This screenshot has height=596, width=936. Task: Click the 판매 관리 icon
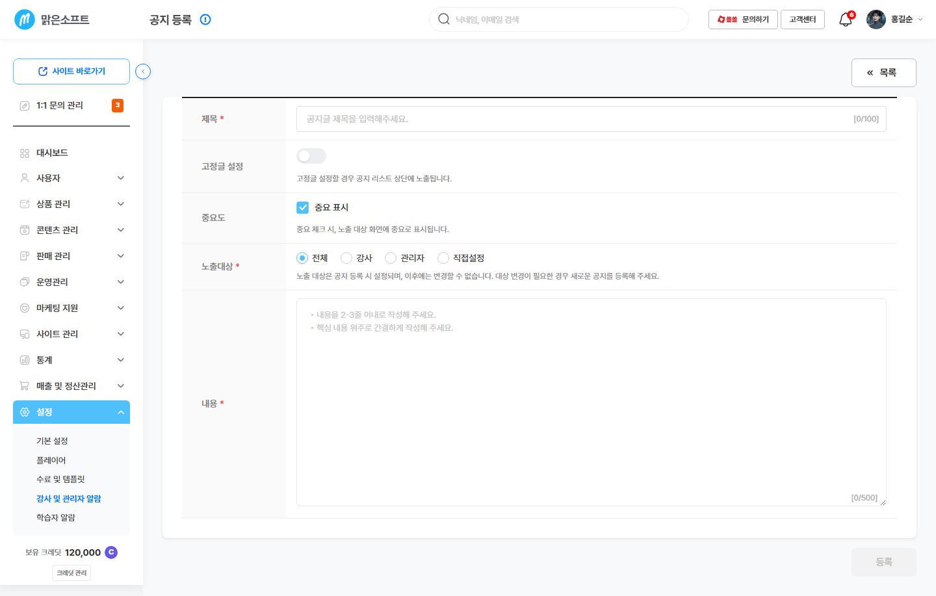point(25,256)
